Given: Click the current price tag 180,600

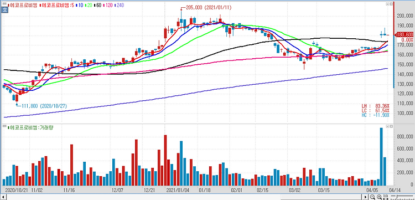Looking at the screenshot, I should pyautogui.click(x=404, y=35).
